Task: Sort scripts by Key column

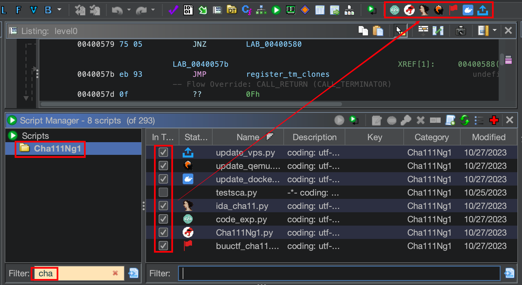Action: (375, 137)
